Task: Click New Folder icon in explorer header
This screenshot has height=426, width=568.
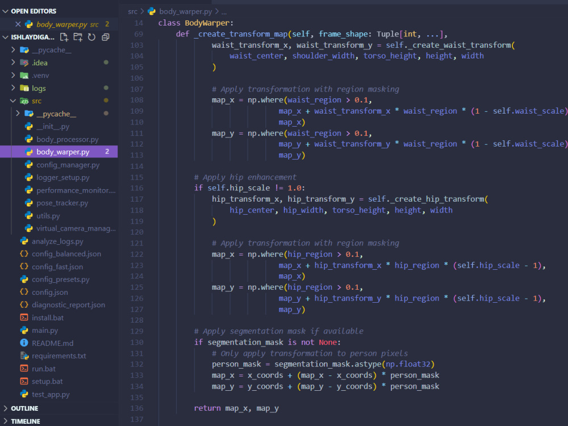Action: (78, 37)
